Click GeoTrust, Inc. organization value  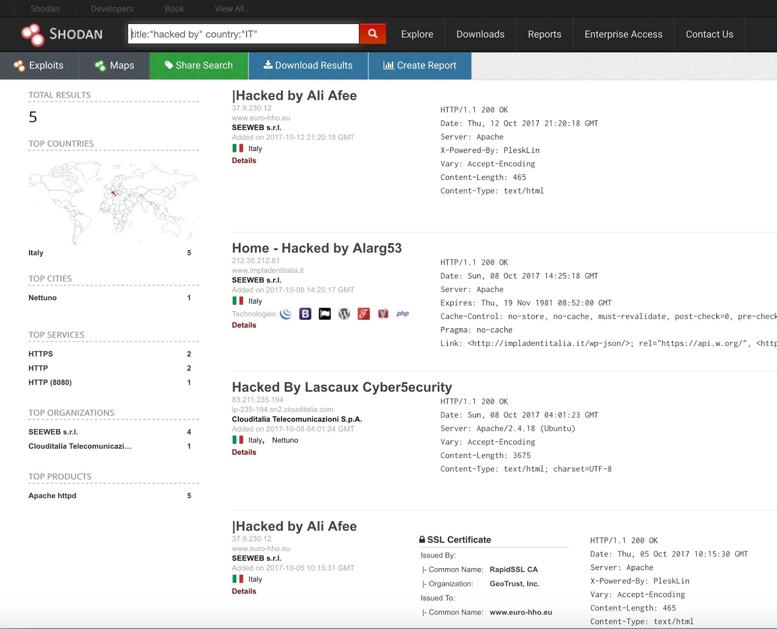click(x=514, y=584)
